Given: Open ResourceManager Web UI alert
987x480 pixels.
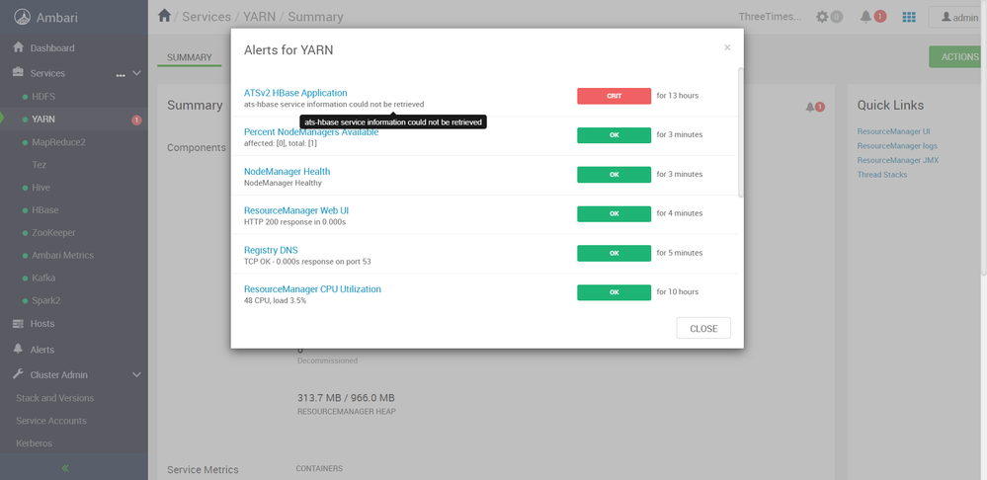Looking at the screenshot, I should [x=295, y=210].
